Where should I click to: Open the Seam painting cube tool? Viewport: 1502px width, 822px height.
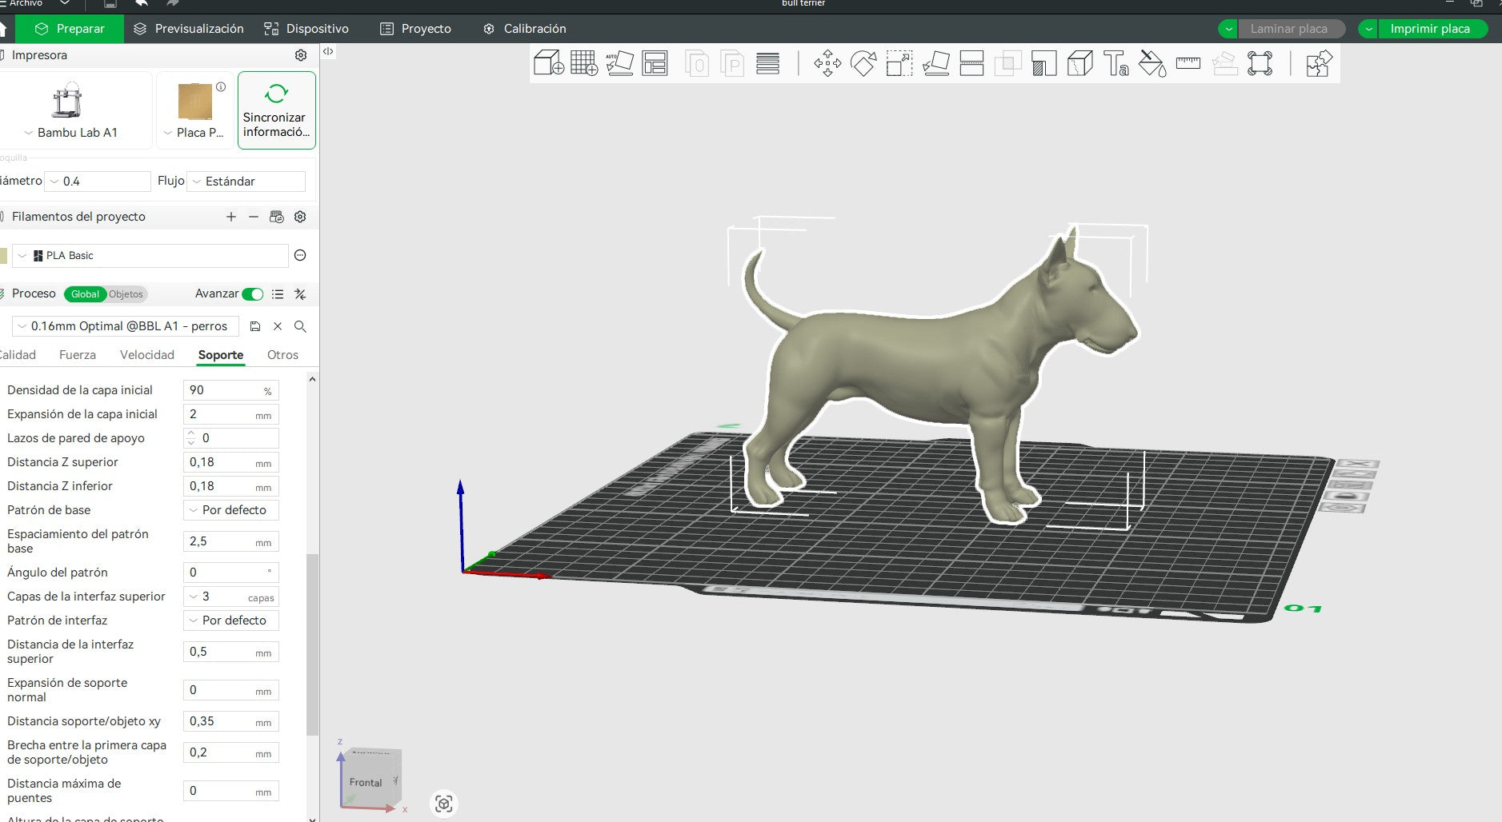coord(1080,63)
